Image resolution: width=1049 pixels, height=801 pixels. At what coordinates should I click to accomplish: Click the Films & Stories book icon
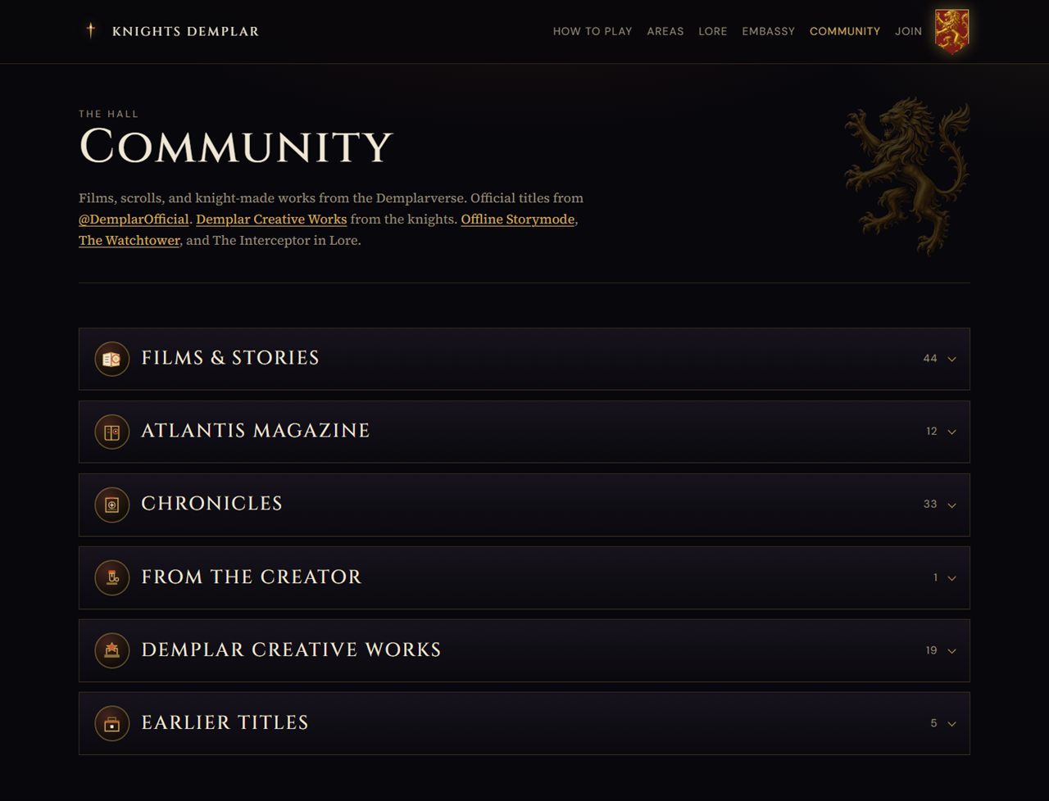pos(112,359)
